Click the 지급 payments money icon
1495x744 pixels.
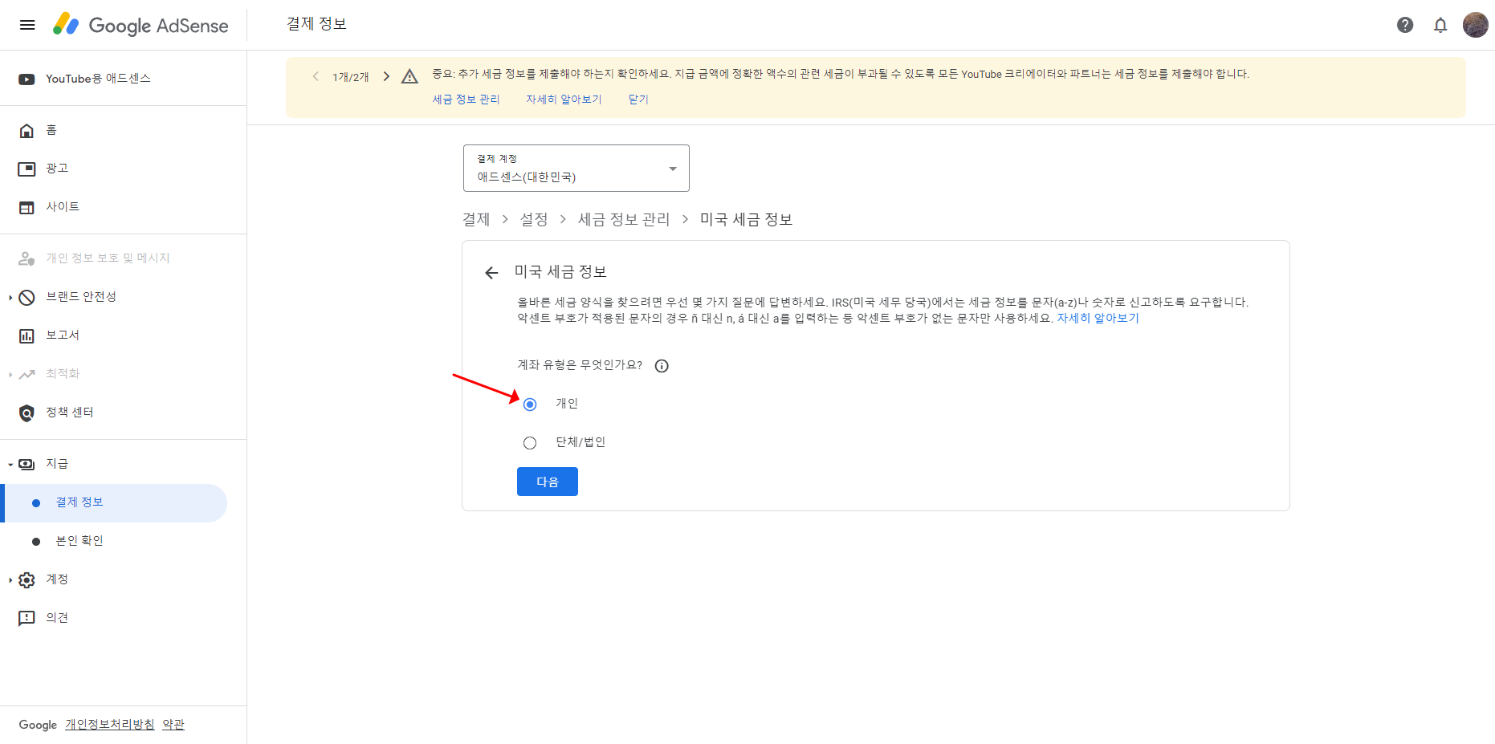click(26, 464)
